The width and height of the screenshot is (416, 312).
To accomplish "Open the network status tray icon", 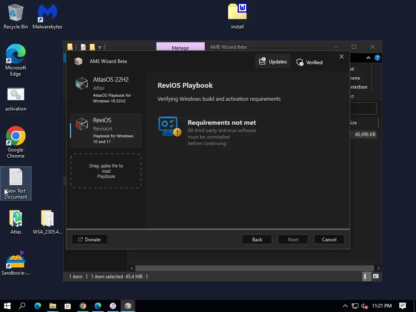I will (x=355, y=306).
